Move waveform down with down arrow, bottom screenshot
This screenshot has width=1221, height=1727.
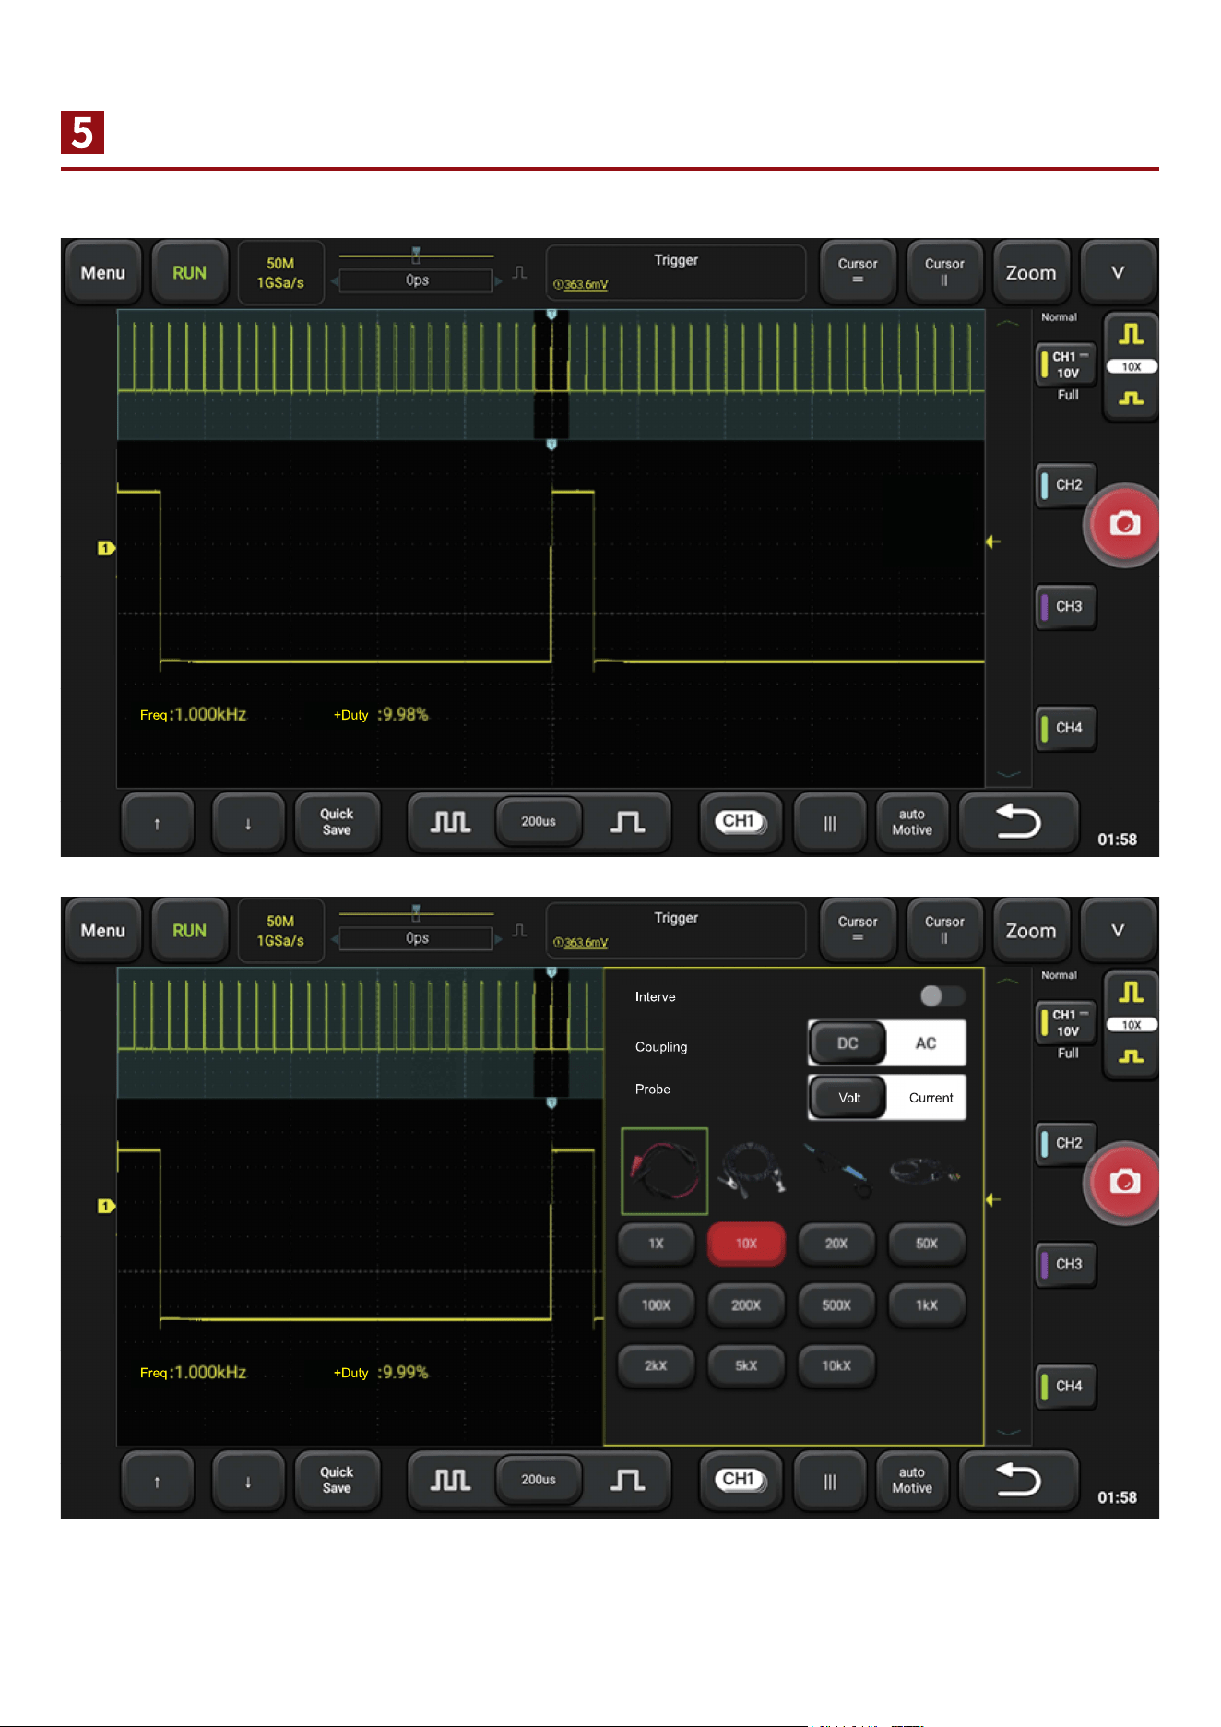tap(248, 1482)
